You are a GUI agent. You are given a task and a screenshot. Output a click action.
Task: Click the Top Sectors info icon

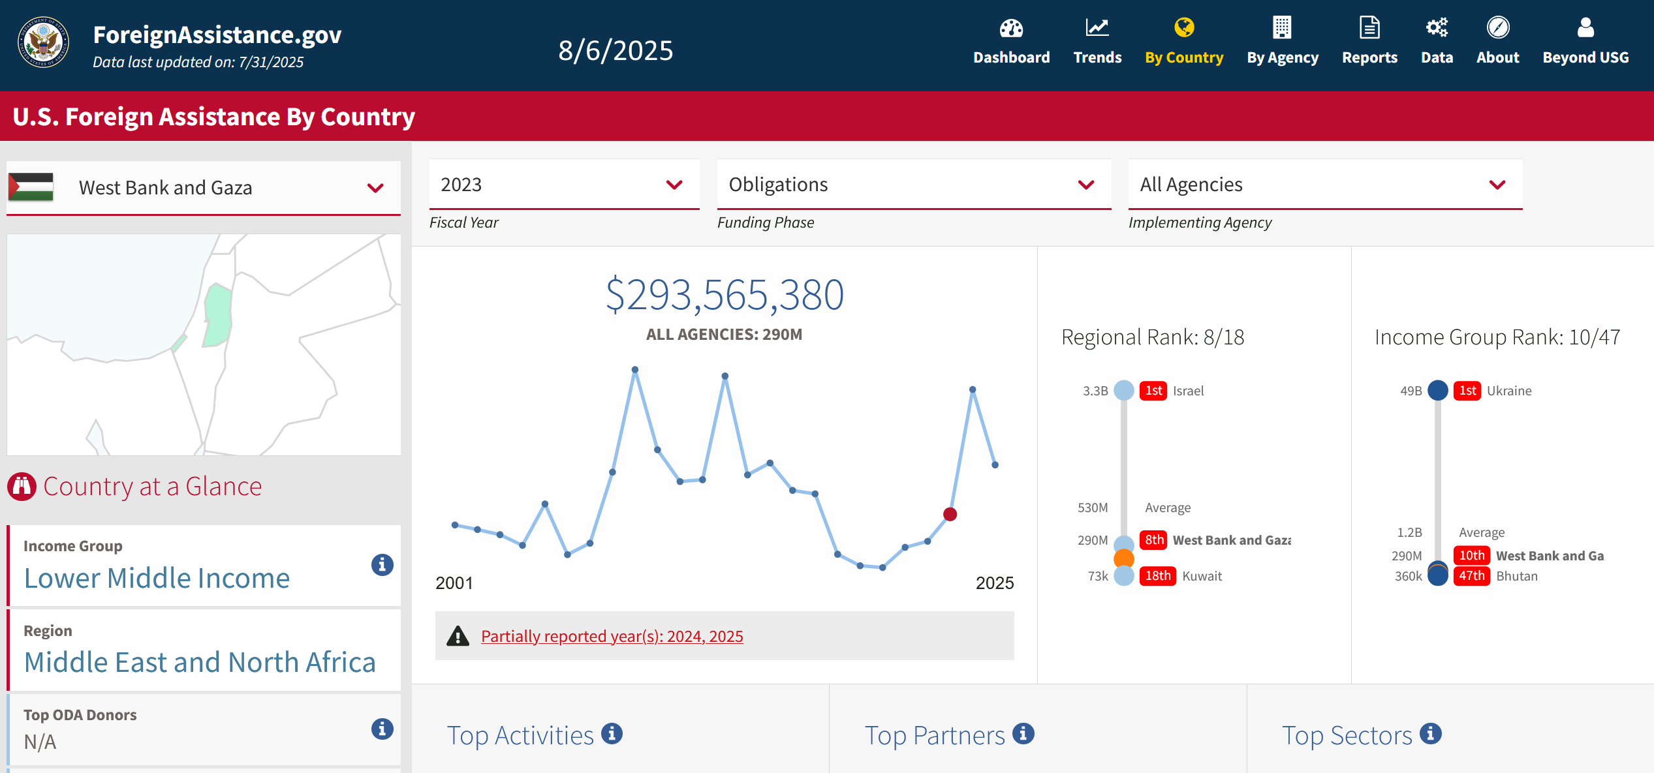(x=1430, y=733)
